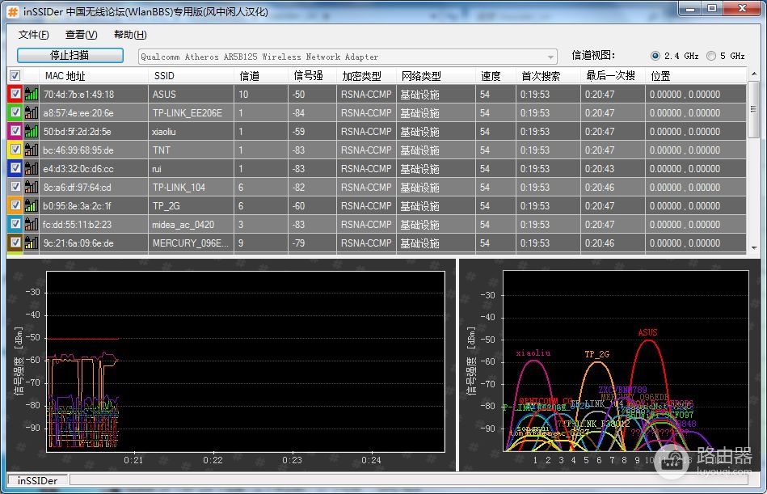Screen dimensions: 767x494
Task: Sort by SSID column header
Action: pos(164,76)
